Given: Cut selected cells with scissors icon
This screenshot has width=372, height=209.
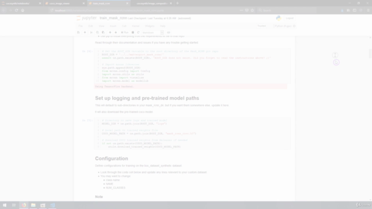Looking at the screenshot, I should 91,33.
